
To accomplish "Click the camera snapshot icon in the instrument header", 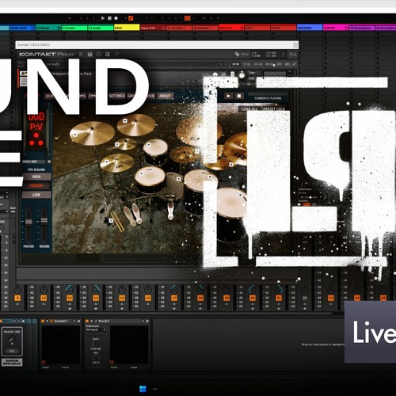I will coord(215,74).
